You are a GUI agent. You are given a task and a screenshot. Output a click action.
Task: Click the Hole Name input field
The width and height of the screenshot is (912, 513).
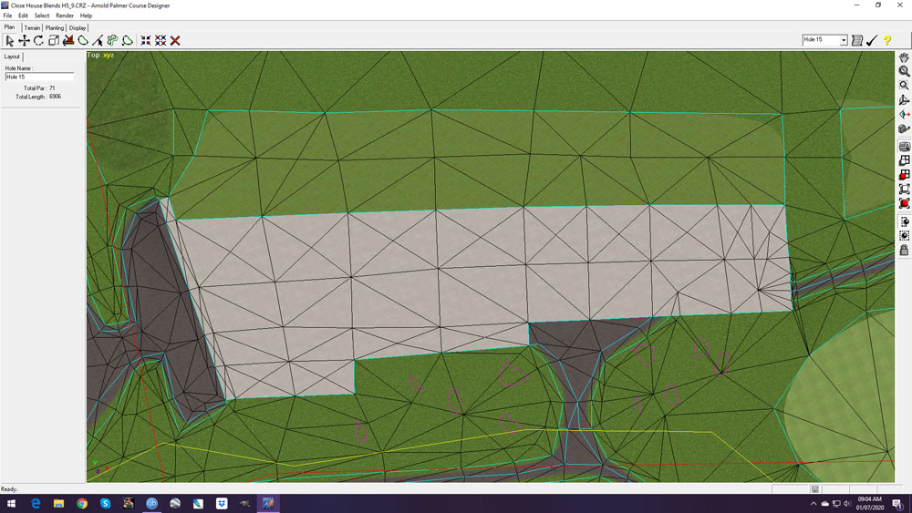39,77
